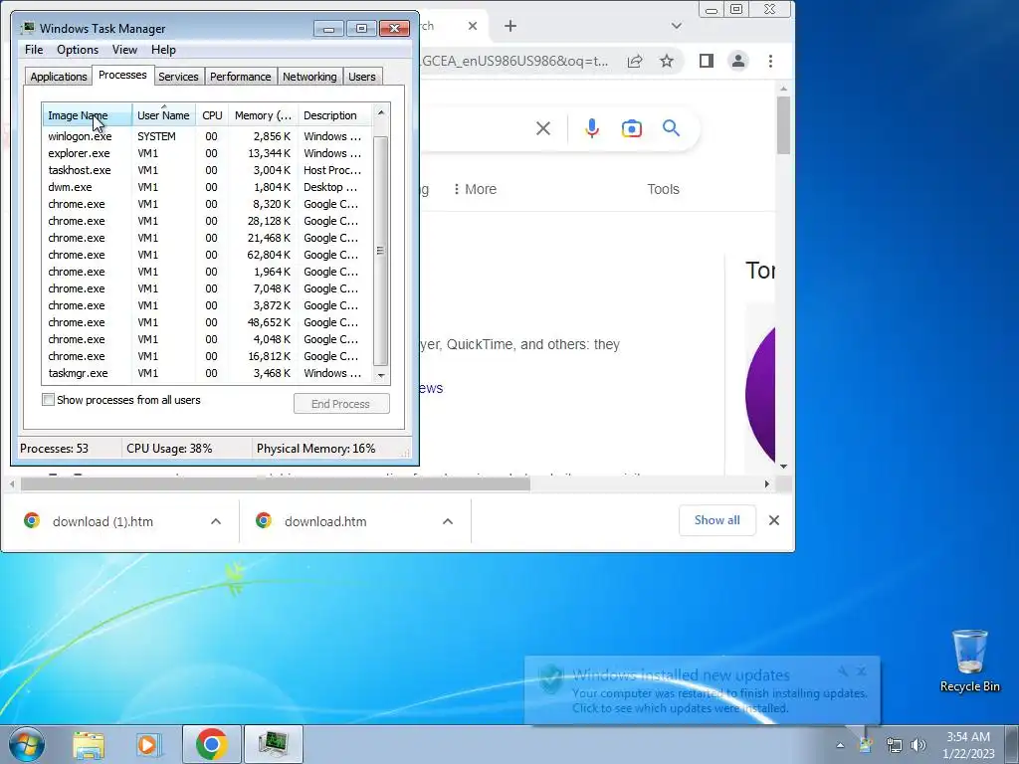
Task: Sort by CPU column header
Action: click(x=212, y=115)
